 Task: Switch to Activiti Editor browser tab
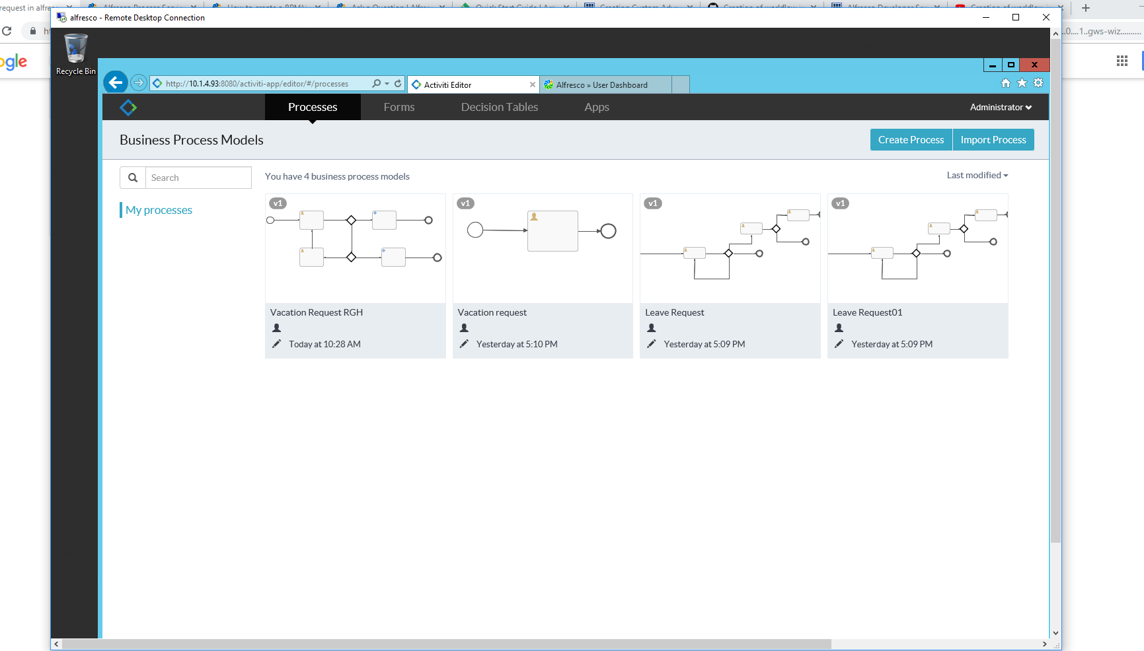click(473, 85)
